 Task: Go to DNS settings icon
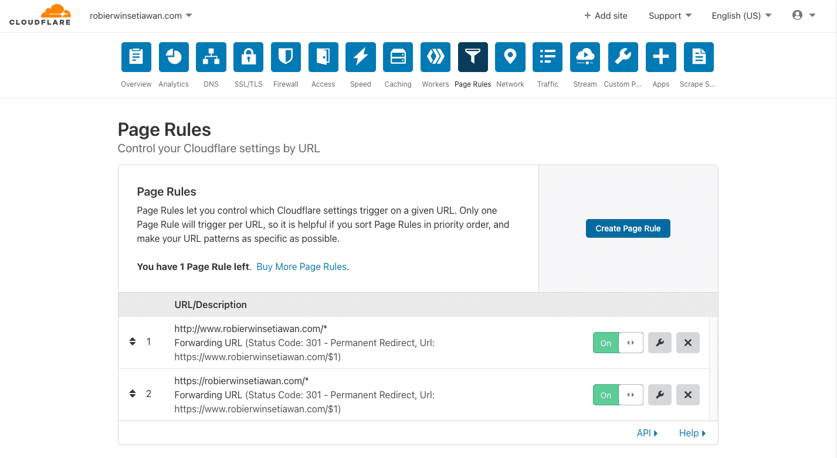211,57
